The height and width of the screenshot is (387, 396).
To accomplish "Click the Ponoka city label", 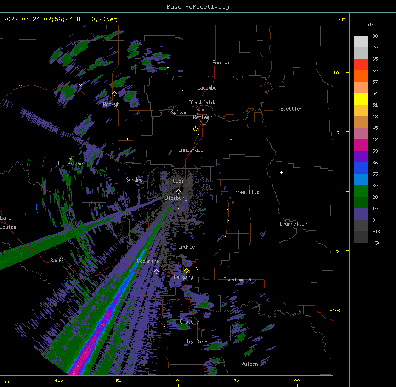I will 221,63.
